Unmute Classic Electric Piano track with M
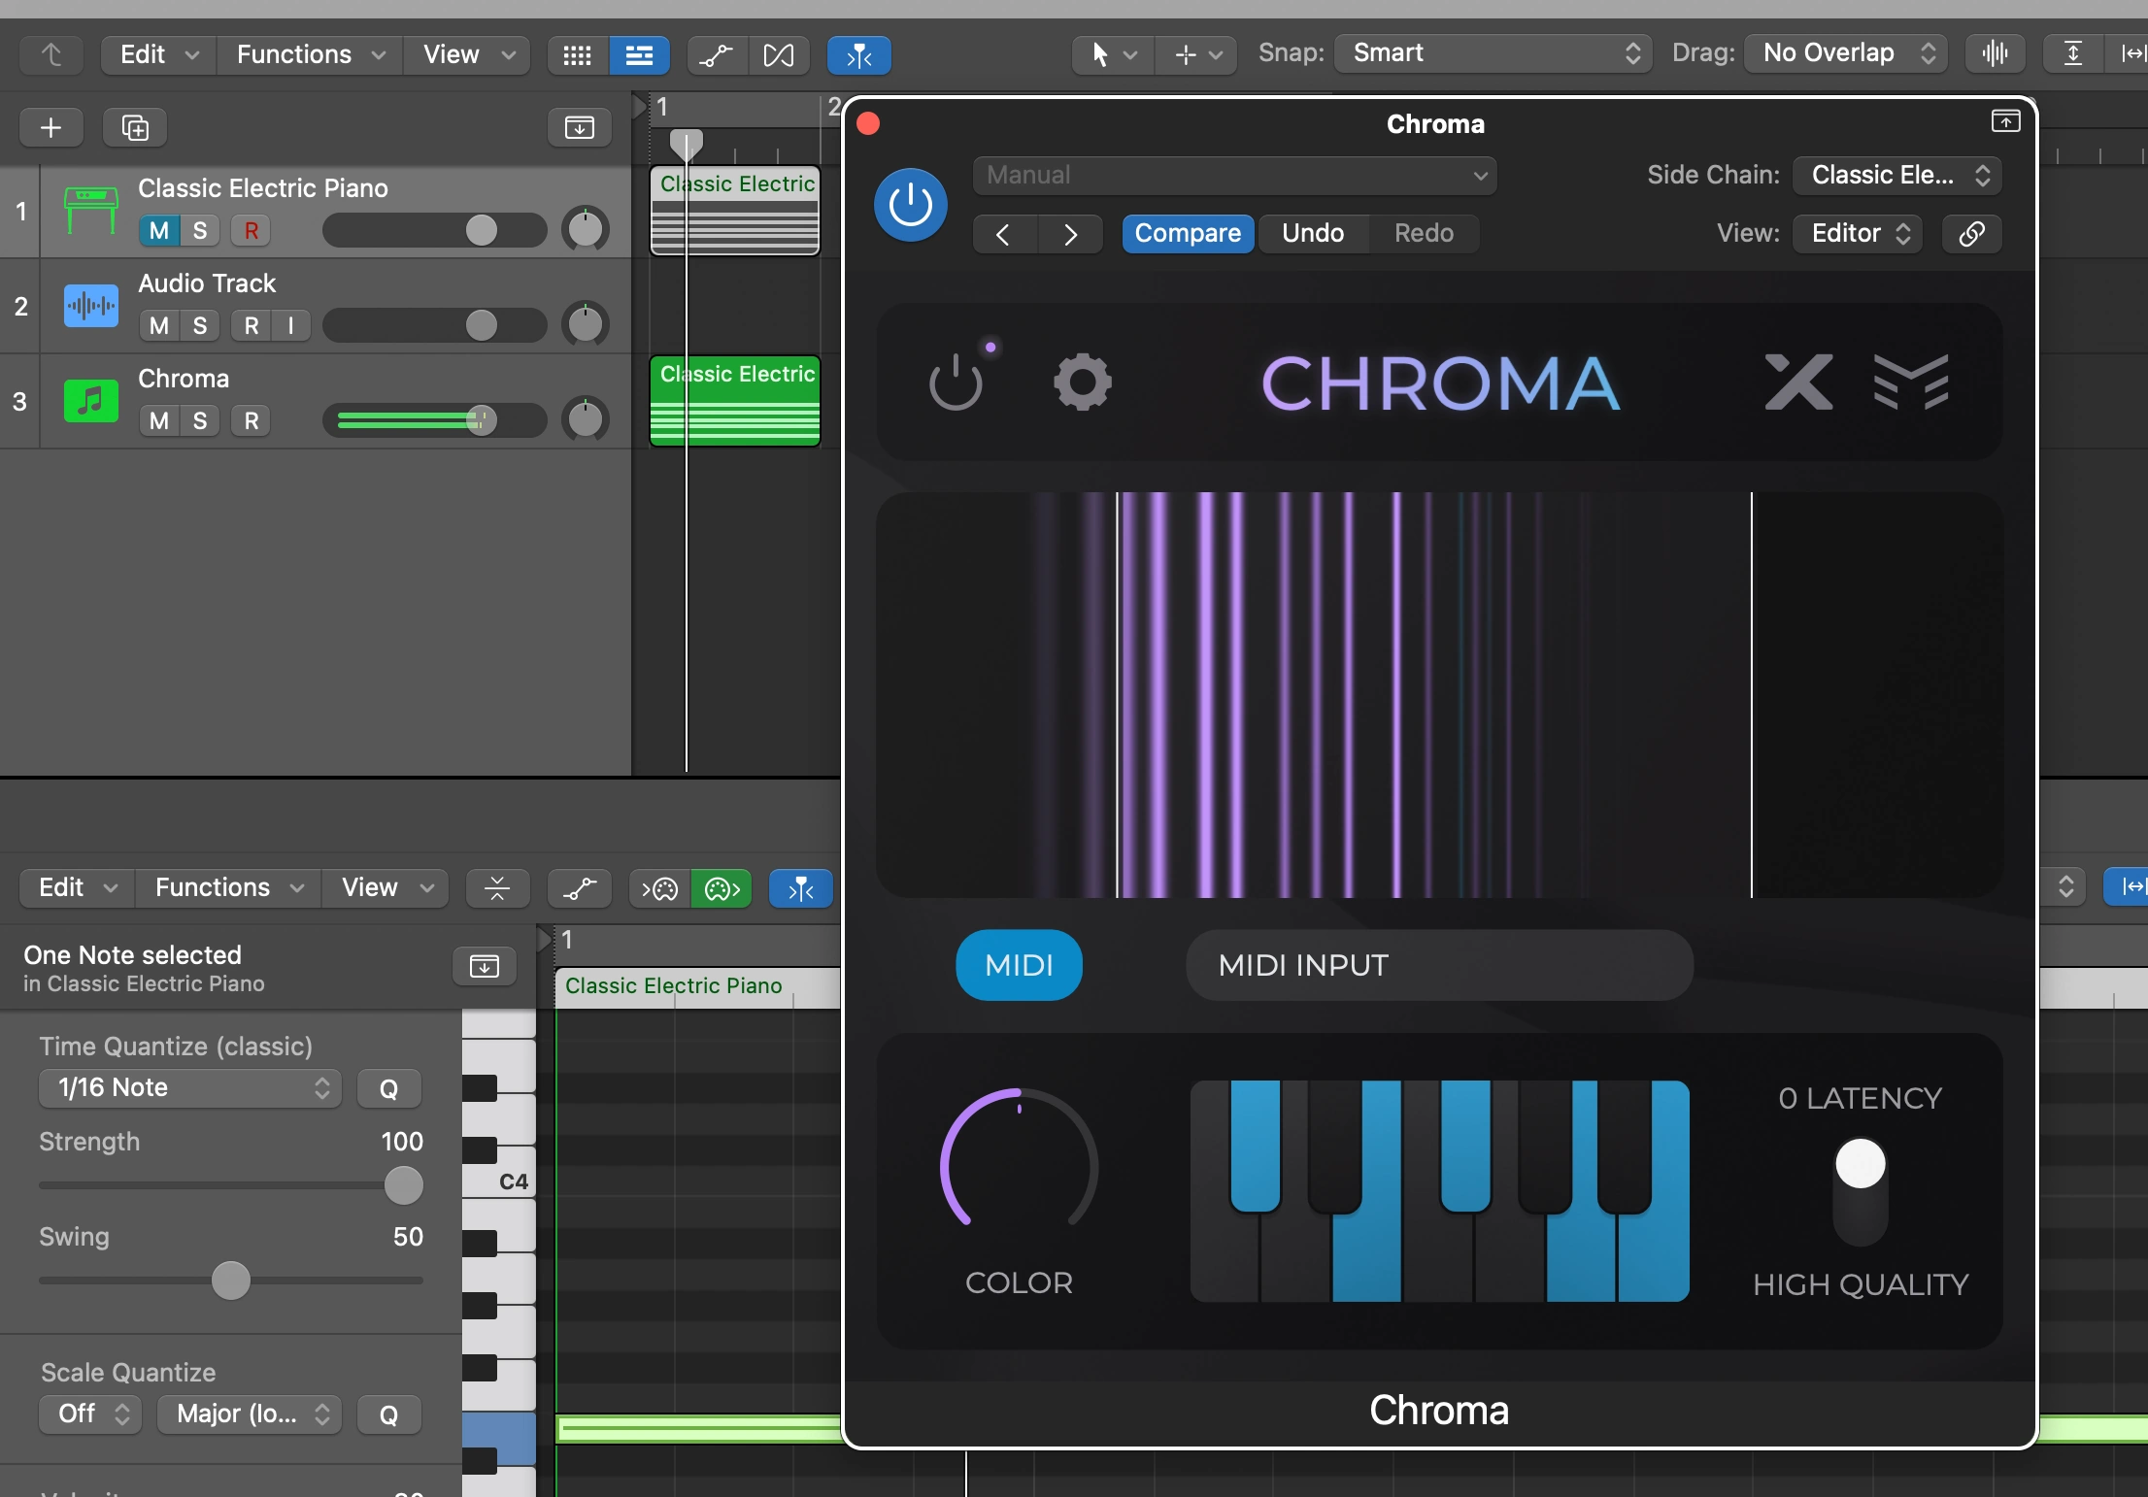The width and height of the screenshot is (2148, 1497). [159, 230]
